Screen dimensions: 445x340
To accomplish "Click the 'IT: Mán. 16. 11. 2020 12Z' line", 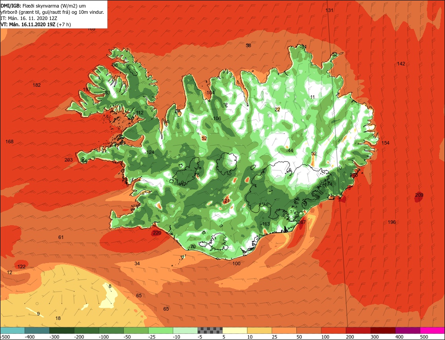I will (x=28, y=18).
